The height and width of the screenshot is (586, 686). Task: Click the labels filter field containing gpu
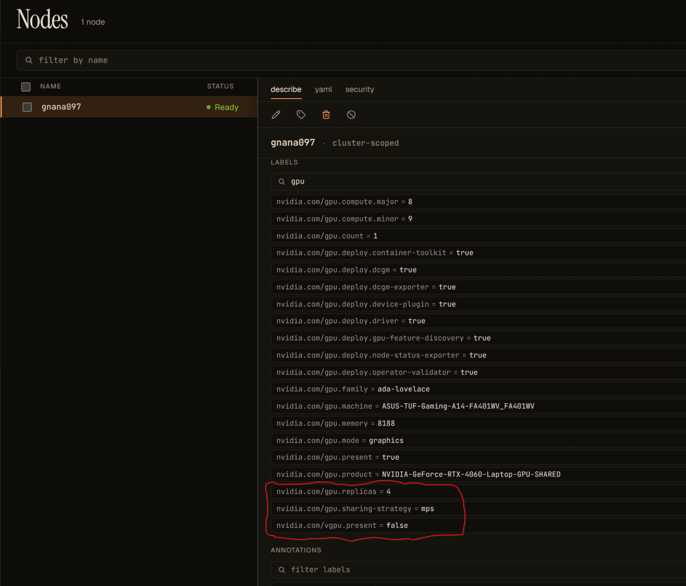478,182
